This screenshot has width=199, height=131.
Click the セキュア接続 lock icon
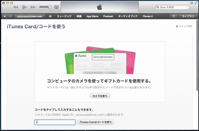177,26
